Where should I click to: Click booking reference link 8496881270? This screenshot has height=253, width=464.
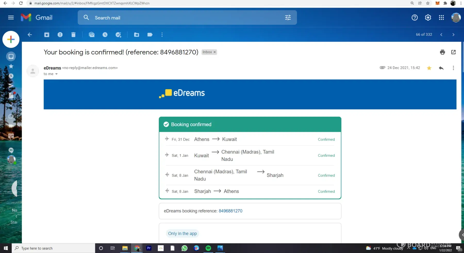pos(230,211)
